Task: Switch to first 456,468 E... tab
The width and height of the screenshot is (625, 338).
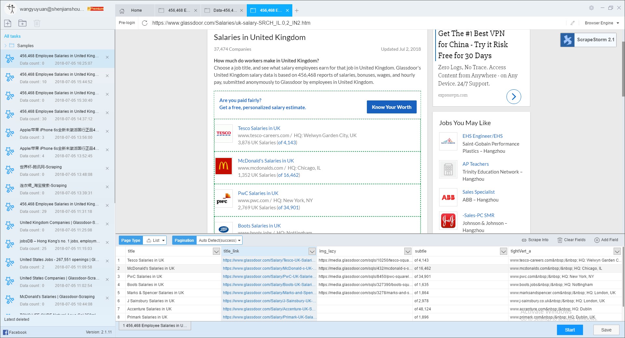Action: pyautogui.click(x=178, y=10)
